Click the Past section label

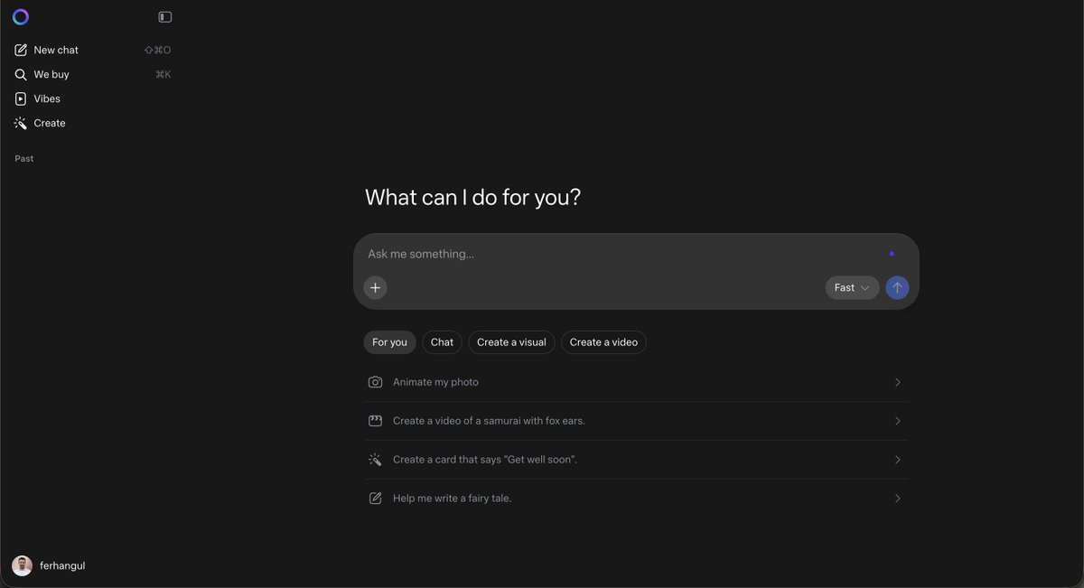pos(24,159)
